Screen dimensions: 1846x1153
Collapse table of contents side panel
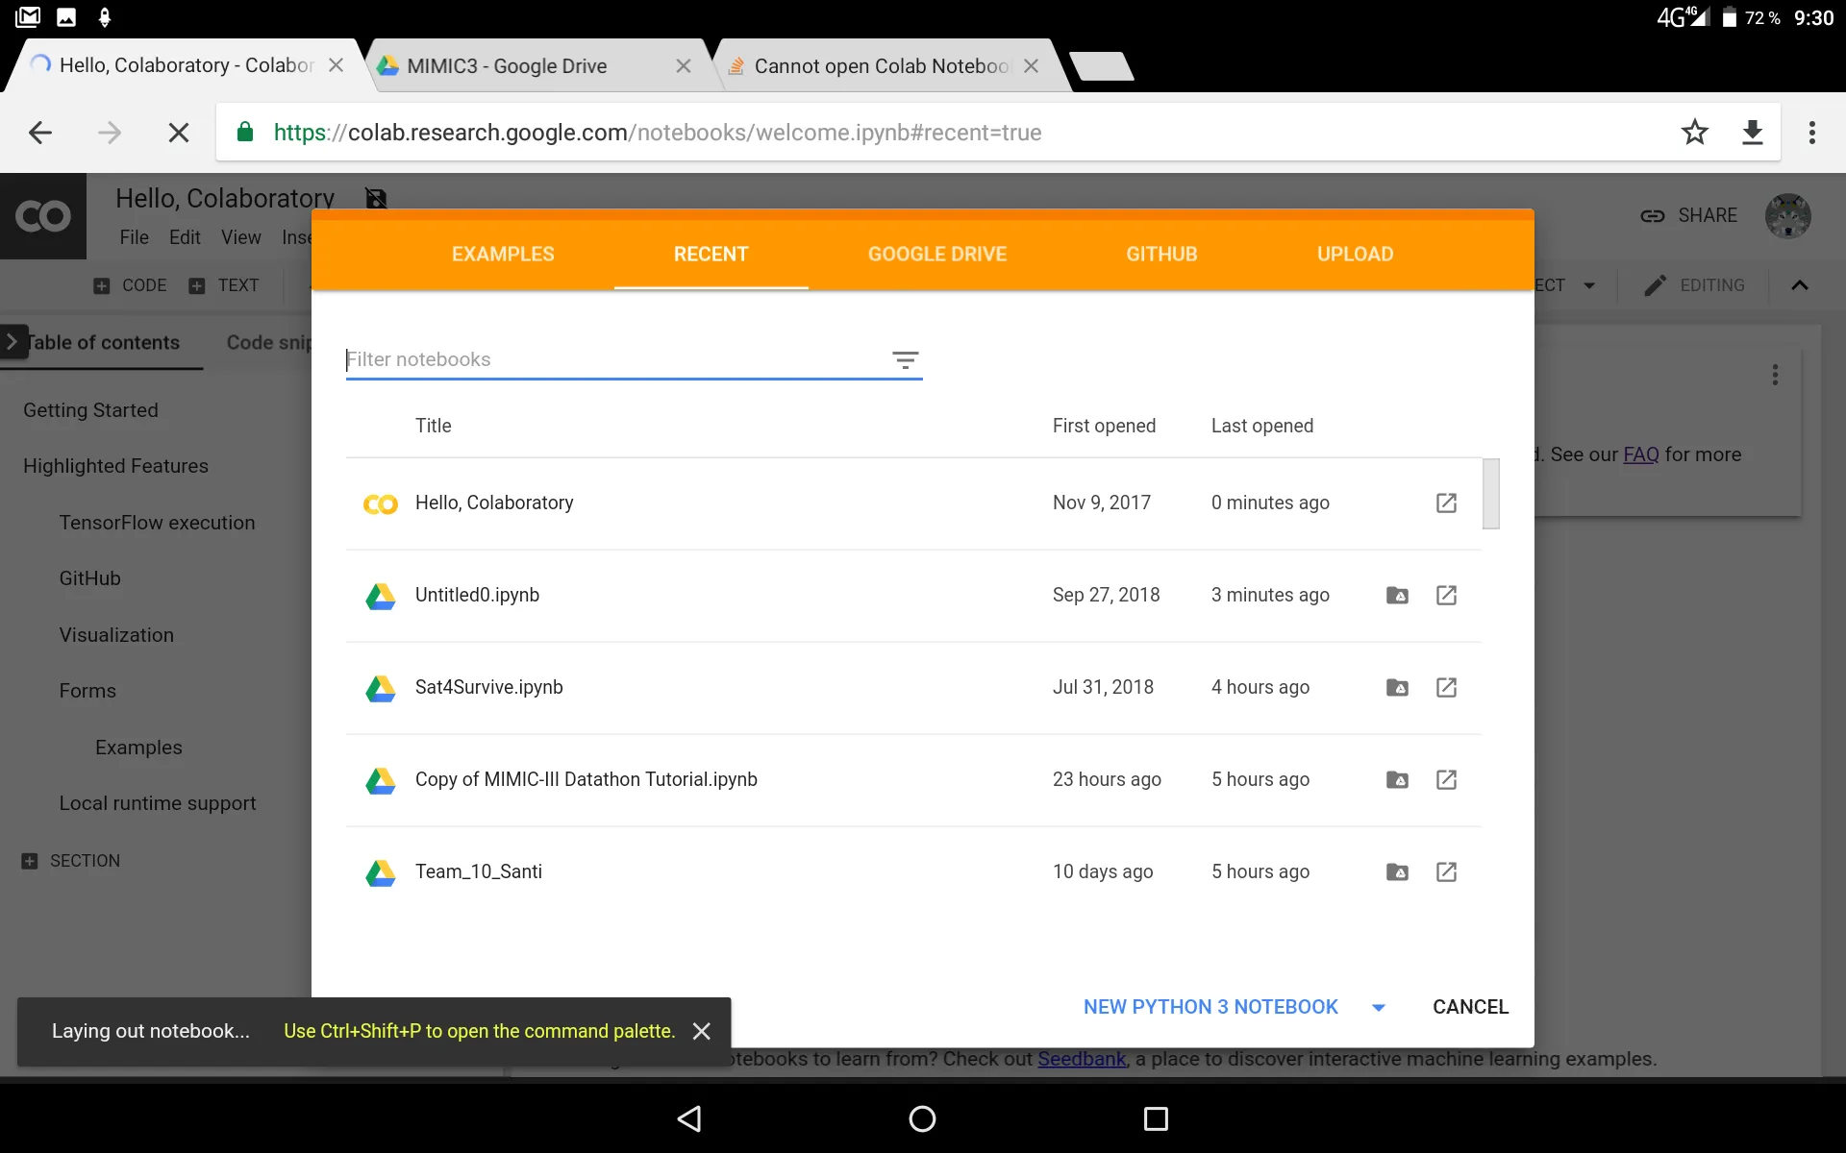(12, 341)
